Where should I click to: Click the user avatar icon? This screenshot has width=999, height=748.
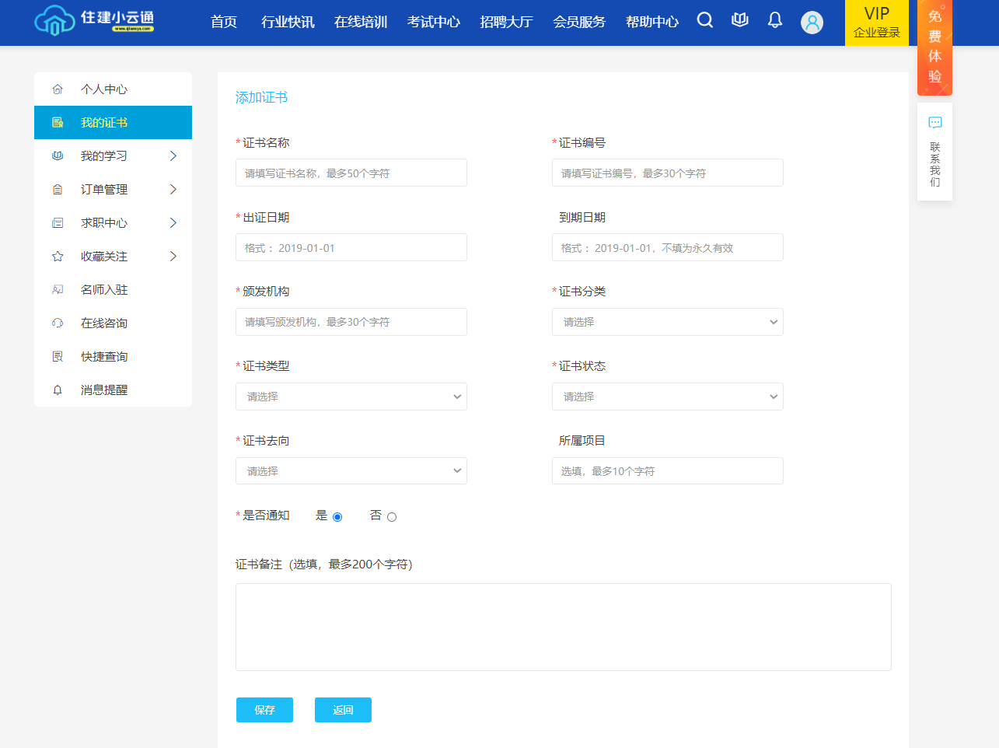812,23
